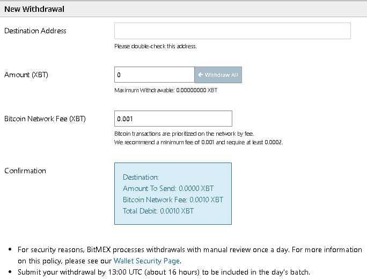Click the Destination Address label
This screenshot has width=367, height=280.
point(35,31)
